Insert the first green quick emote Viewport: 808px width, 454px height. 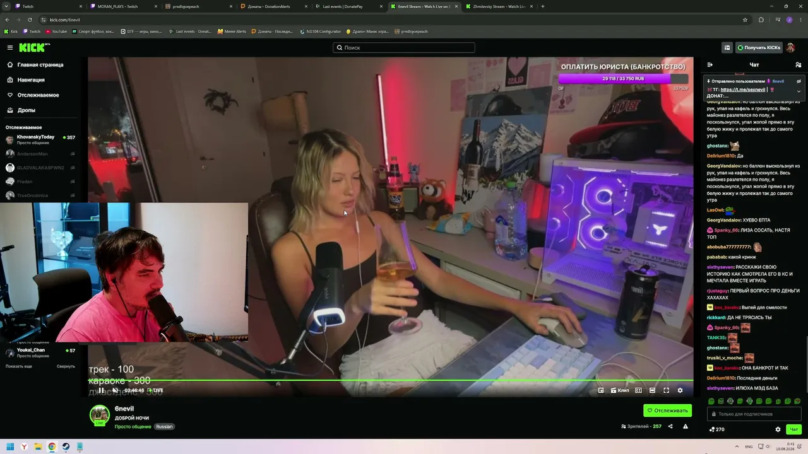coord(711,401)
